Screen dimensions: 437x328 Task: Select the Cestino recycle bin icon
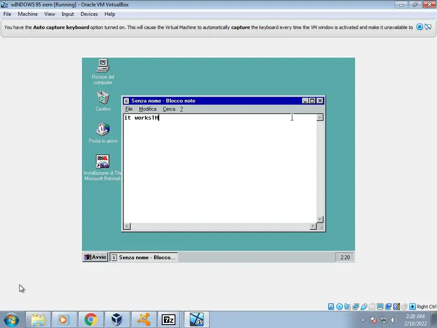[x=103, y=101]
